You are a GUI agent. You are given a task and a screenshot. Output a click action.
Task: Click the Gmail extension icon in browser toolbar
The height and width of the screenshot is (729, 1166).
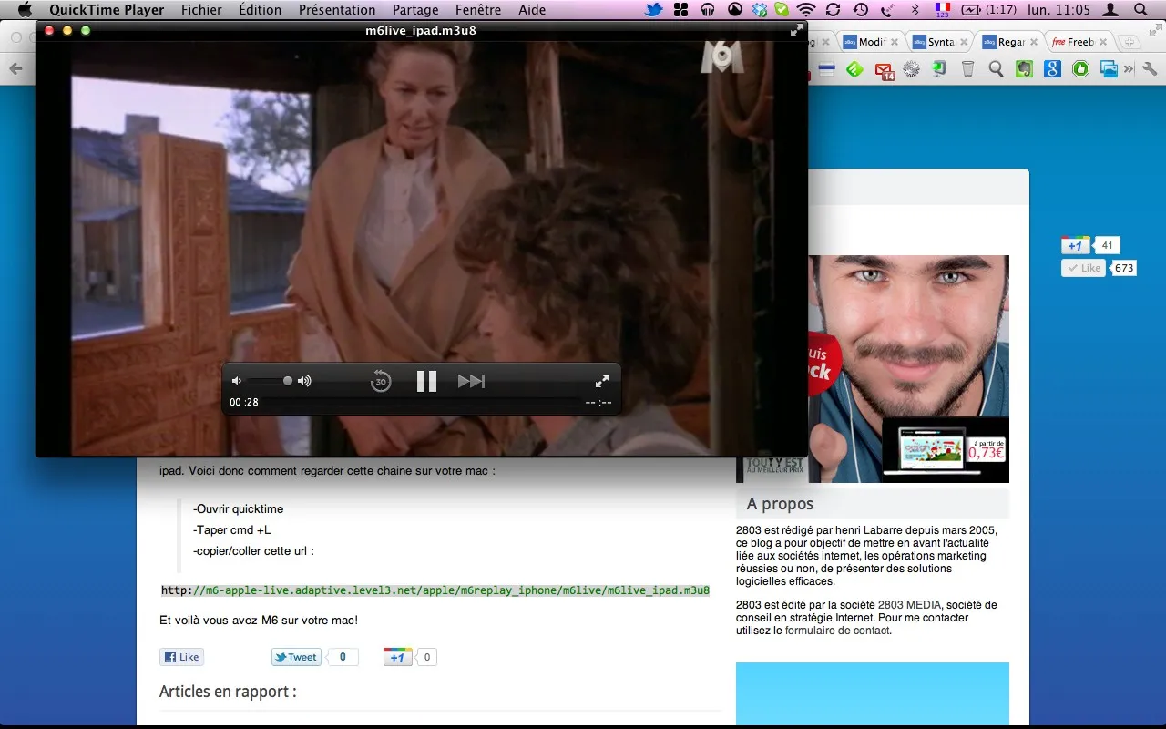pos(885,69)
